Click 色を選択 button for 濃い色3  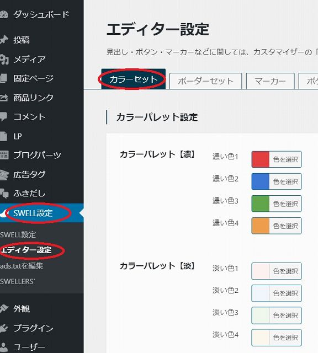click(285, 204)
